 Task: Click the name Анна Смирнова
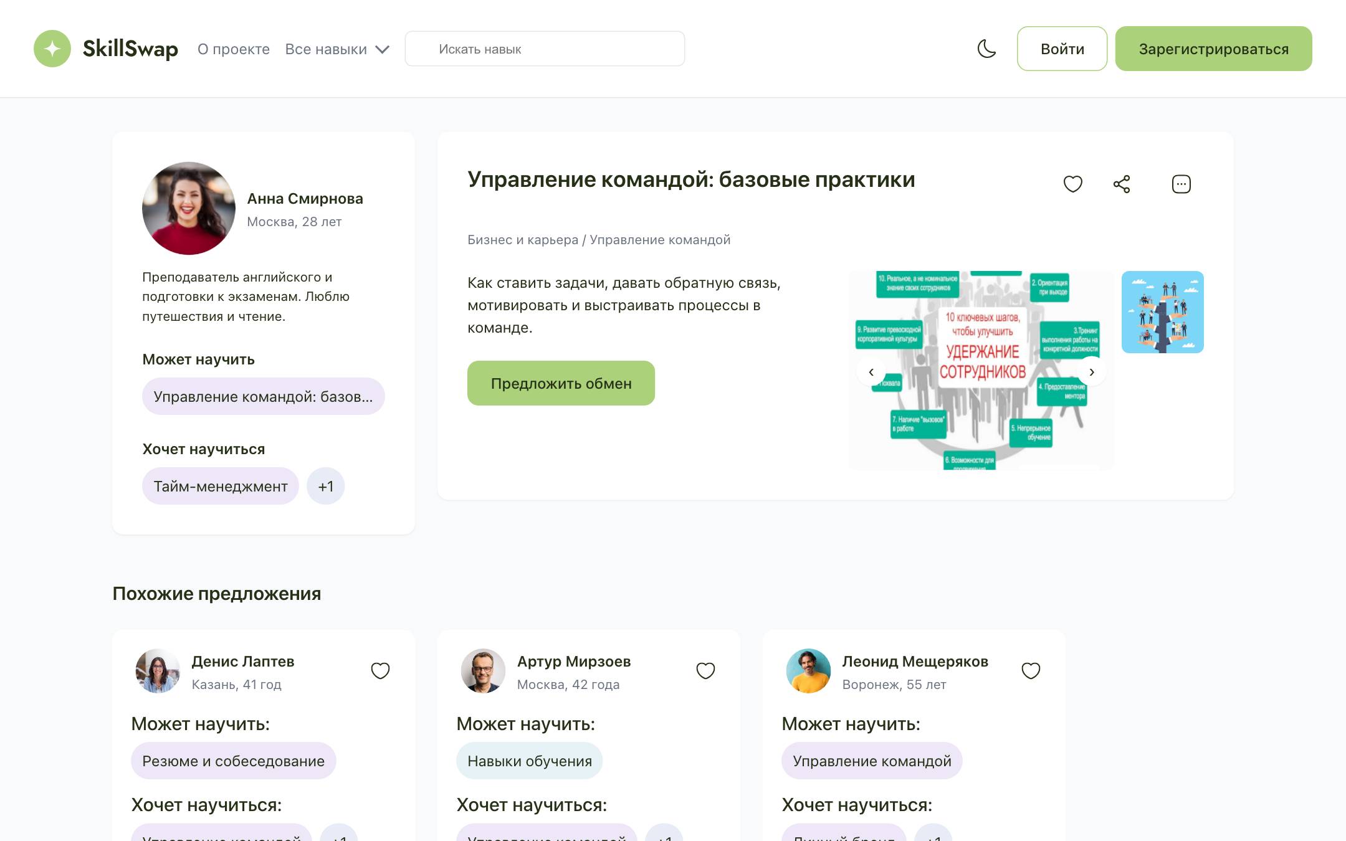coord(305,199)
